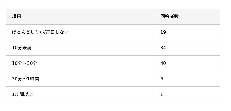Select the 30分～1時間 row label
The width and height of the screenshot is (231, 111).
click(x=25, y=79)
